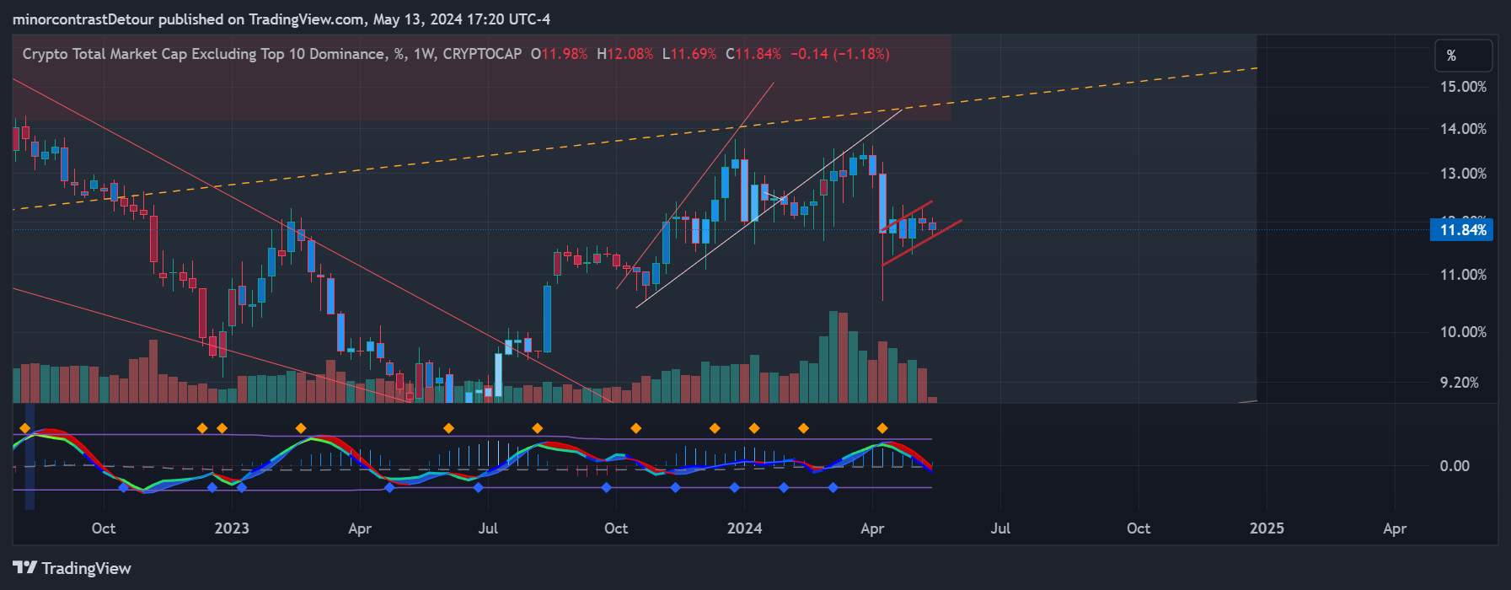Click the open value O11.98%
1511x590 pixels.
click(559, 54)
